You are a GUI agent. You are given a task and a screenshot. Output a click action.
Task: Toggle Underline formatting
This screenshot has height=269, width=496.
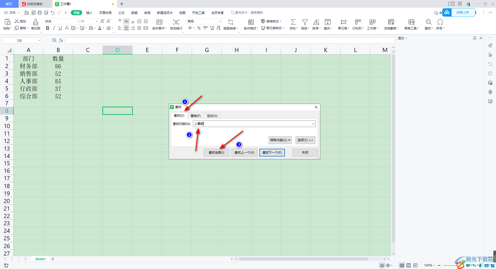[x=60, y=28]
